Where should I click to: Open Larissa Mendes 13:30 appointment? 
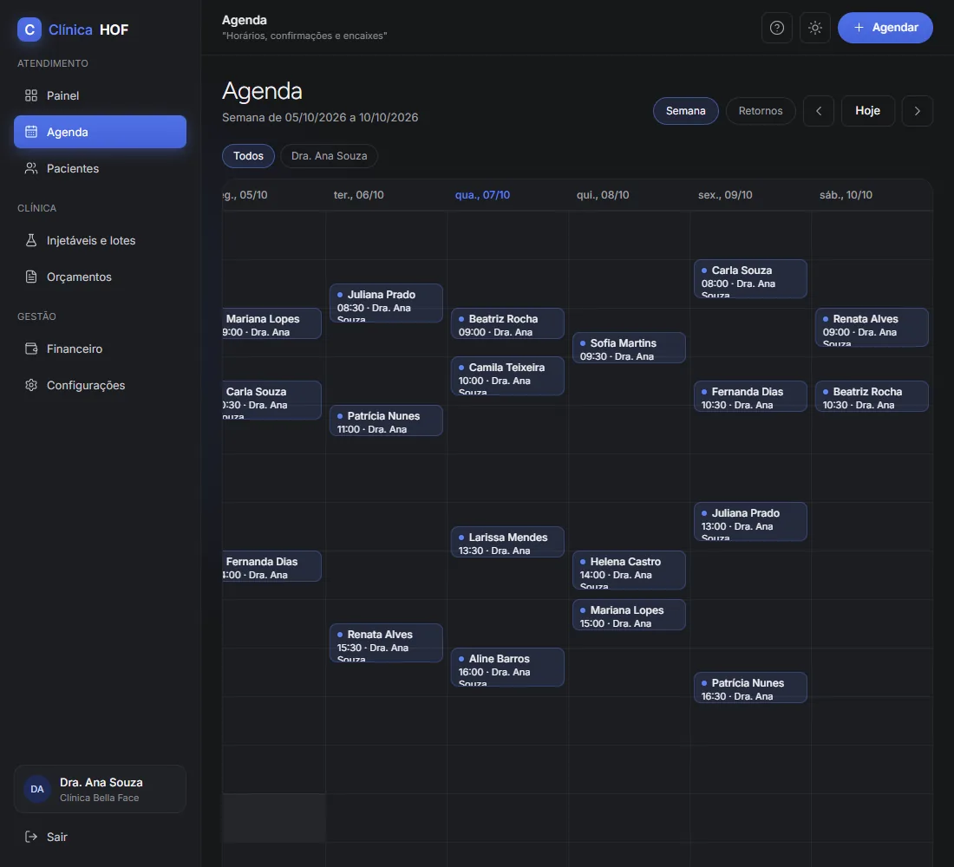click(507, 542)
